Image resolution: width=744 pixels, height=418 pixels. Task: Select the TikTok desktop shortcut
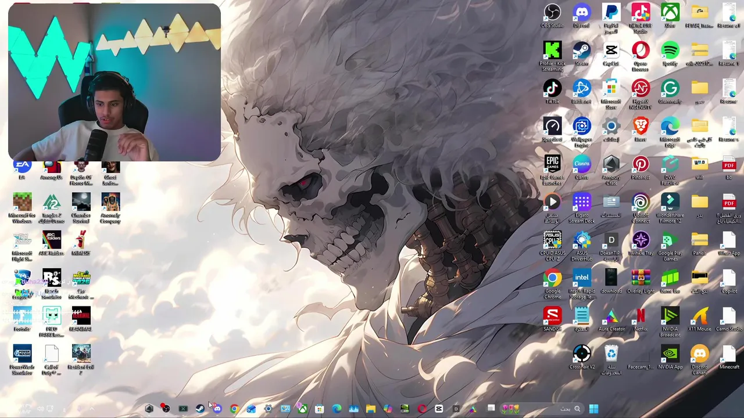[x=552, y=91]
